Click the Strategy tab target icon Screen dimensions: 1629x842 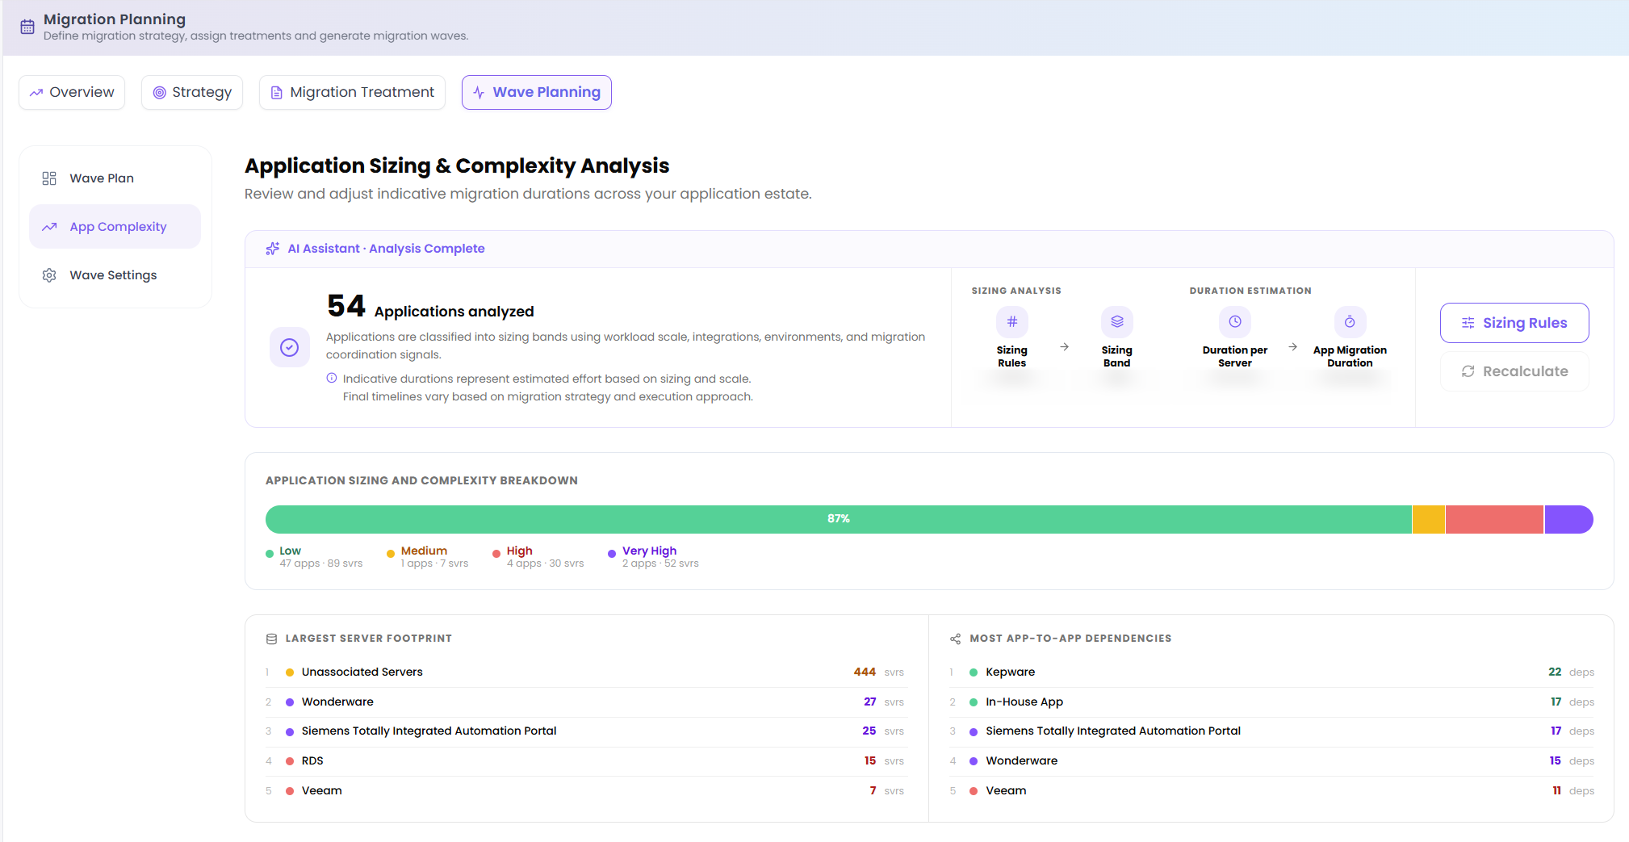pyautogui.click(x=160, y=93)
